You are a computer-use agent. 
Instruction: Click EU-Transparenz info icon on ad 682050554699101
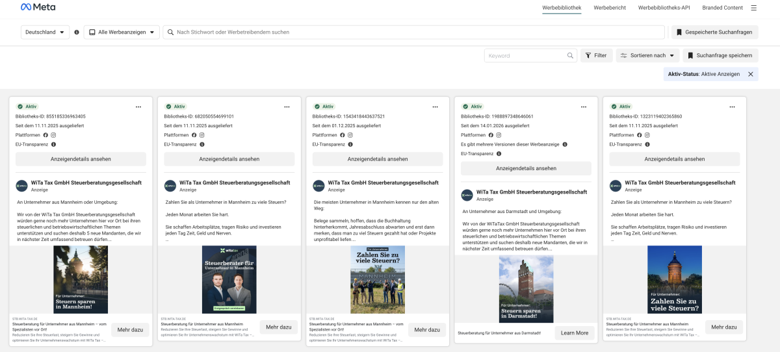coord(201,144)
